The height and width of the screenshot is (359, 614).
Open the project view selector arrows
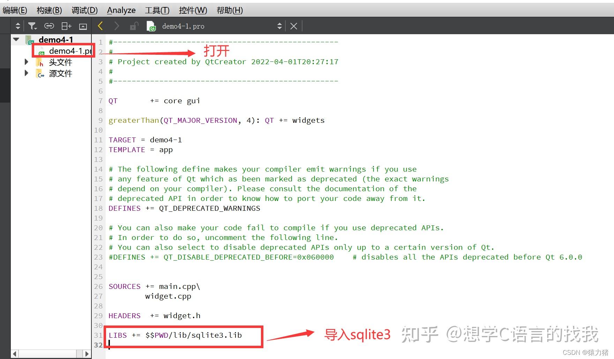(18, 26)
